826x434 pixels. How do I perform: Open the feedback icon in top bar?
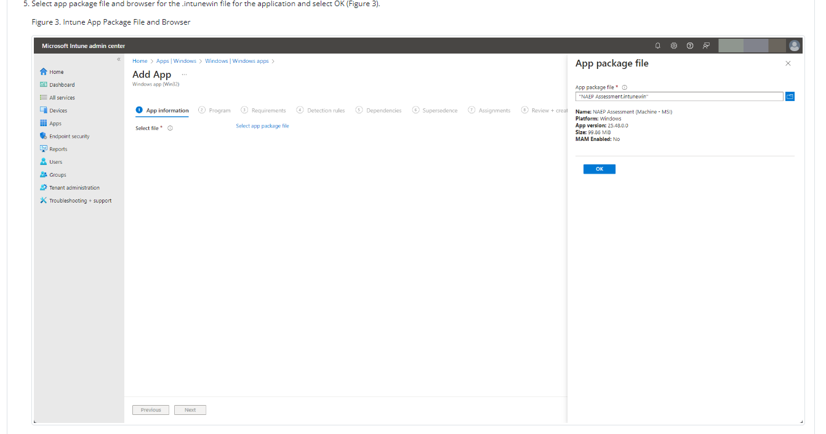pyautogui.click(x=706, y=46)
